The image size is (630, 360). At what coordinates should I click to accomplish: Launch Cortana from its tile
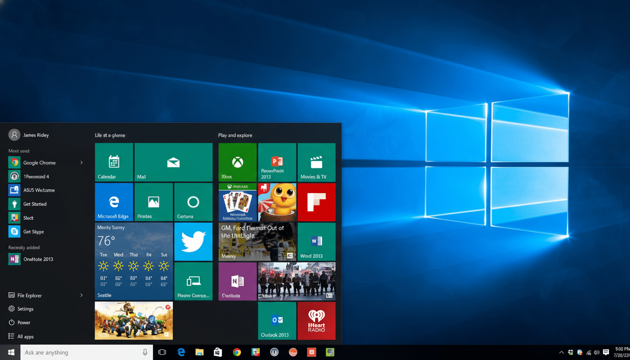tap(193, 202)
